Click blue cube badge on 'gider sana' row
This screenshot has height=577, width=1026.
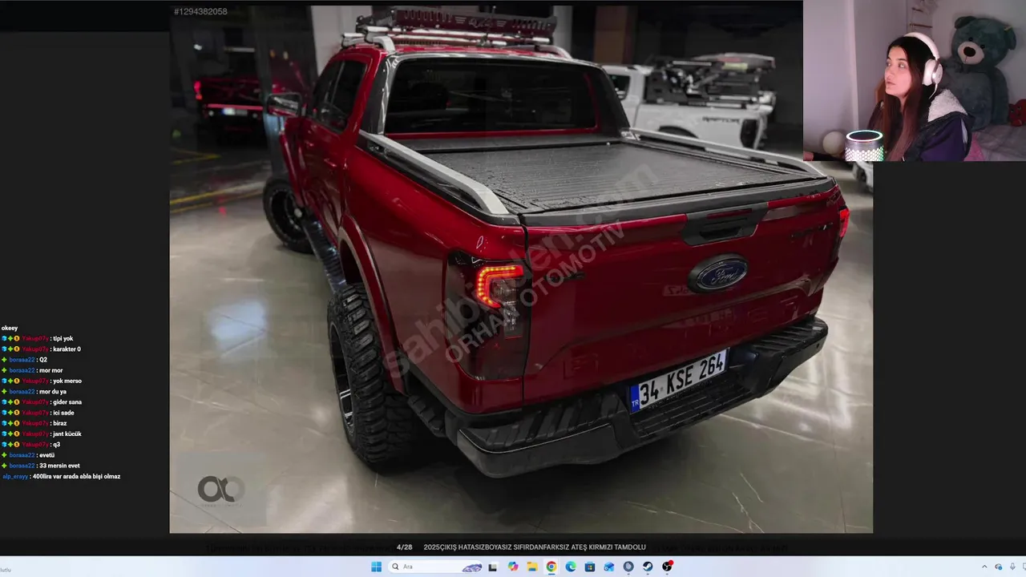pos(4,402)
